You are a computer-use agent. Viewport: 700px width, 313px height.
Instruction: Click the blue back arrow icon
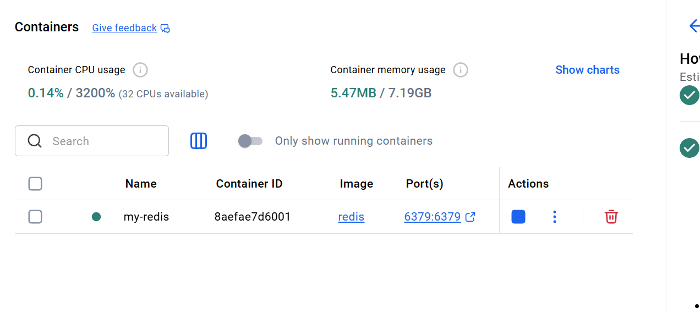693,26
